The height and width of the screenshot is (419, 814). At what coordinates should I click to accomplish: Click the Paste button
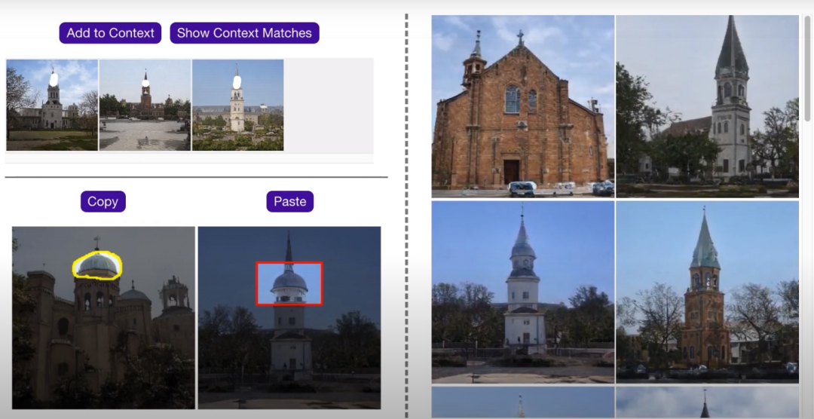pyautogui.click(x=289, y=201)
